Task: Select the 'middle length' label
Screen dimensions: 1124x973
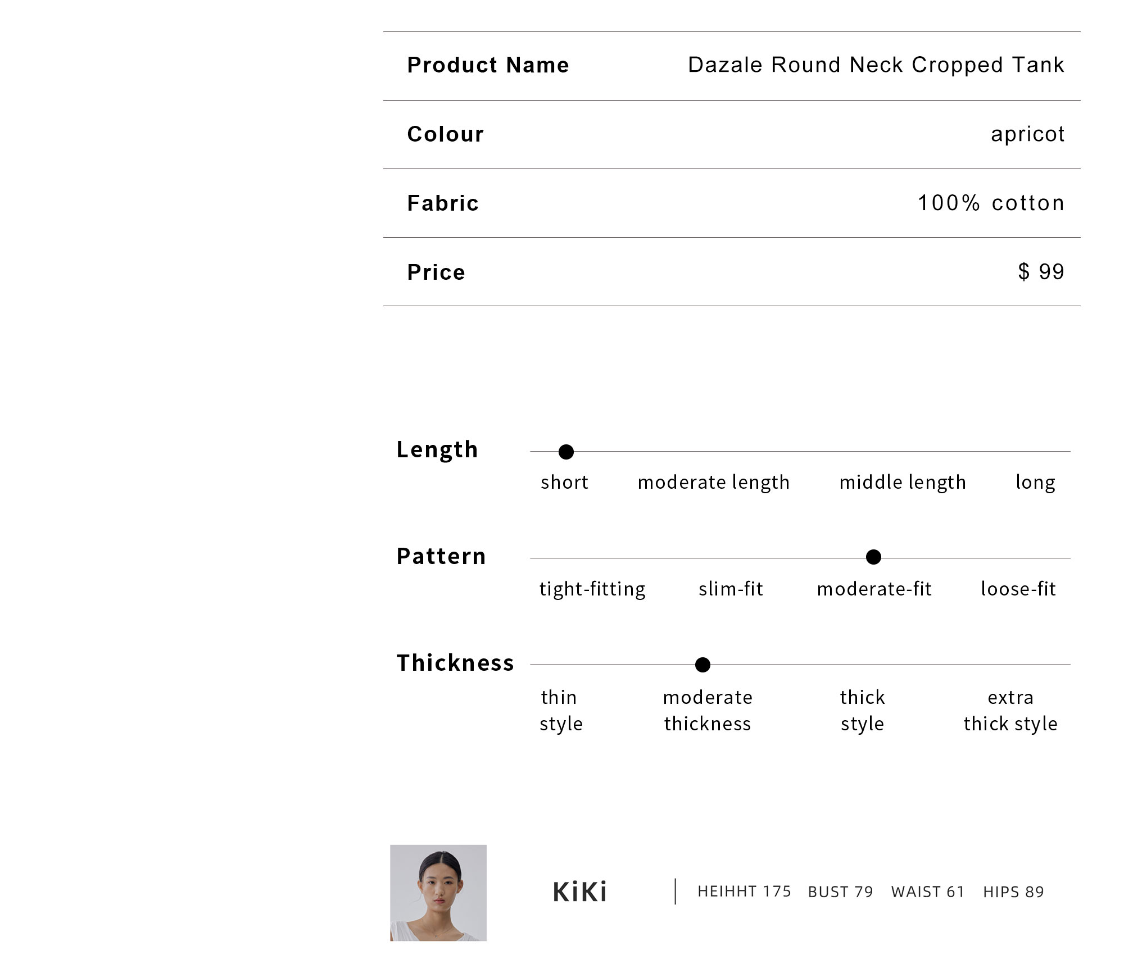Action: tap(903, 482)
